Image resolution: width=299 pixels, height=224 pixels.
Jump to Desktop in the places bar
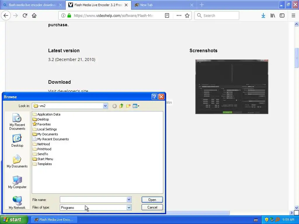click(17, 141)
